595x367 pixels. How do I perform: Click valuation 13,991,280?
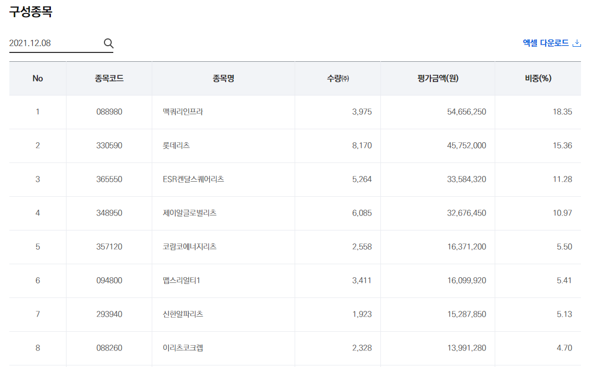[x=466, y=348]
